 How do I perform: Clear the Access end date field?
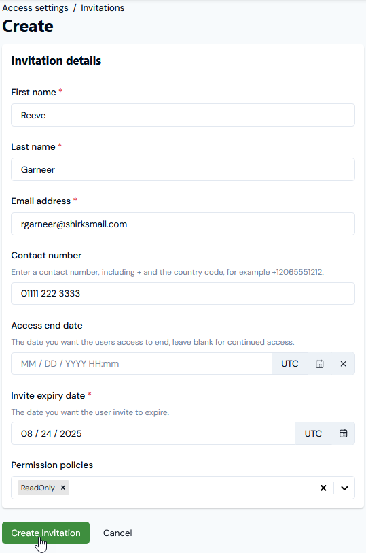coord(343,364)
